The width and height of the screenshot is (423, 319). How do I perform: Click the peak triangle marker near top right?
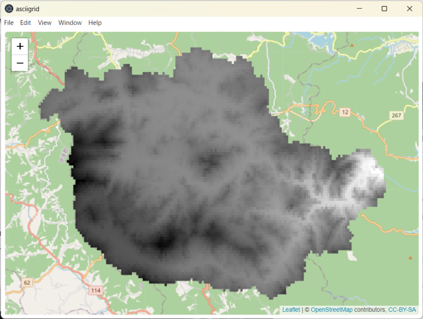click(351, 45)
